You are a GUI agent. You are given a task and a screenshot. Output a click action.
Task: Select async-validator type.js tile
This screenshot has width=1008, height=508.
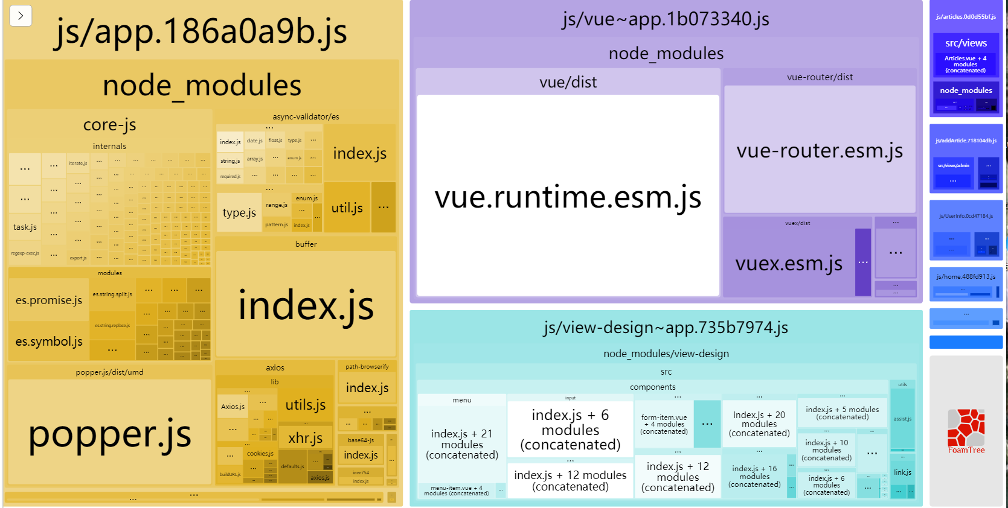239,212
